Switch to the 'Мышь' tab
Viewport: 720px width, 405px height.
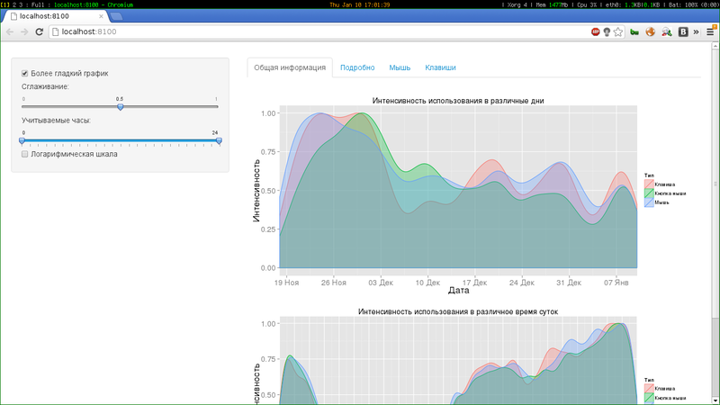point(400,67)
